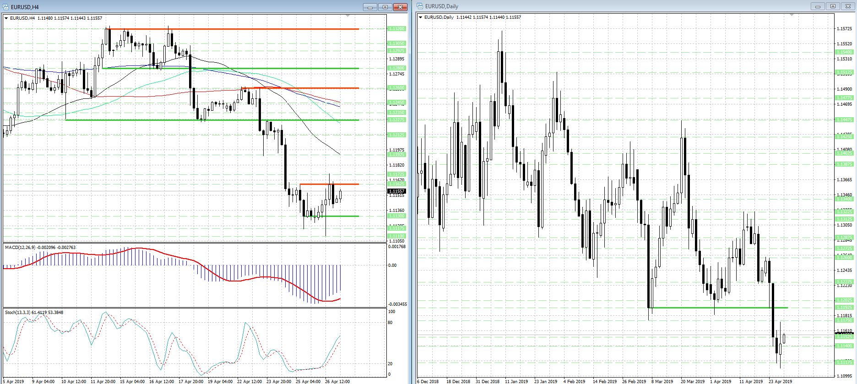Click the EURUSD,H4 window title icon
The image size is (857, 384).
tap(6, 7)
